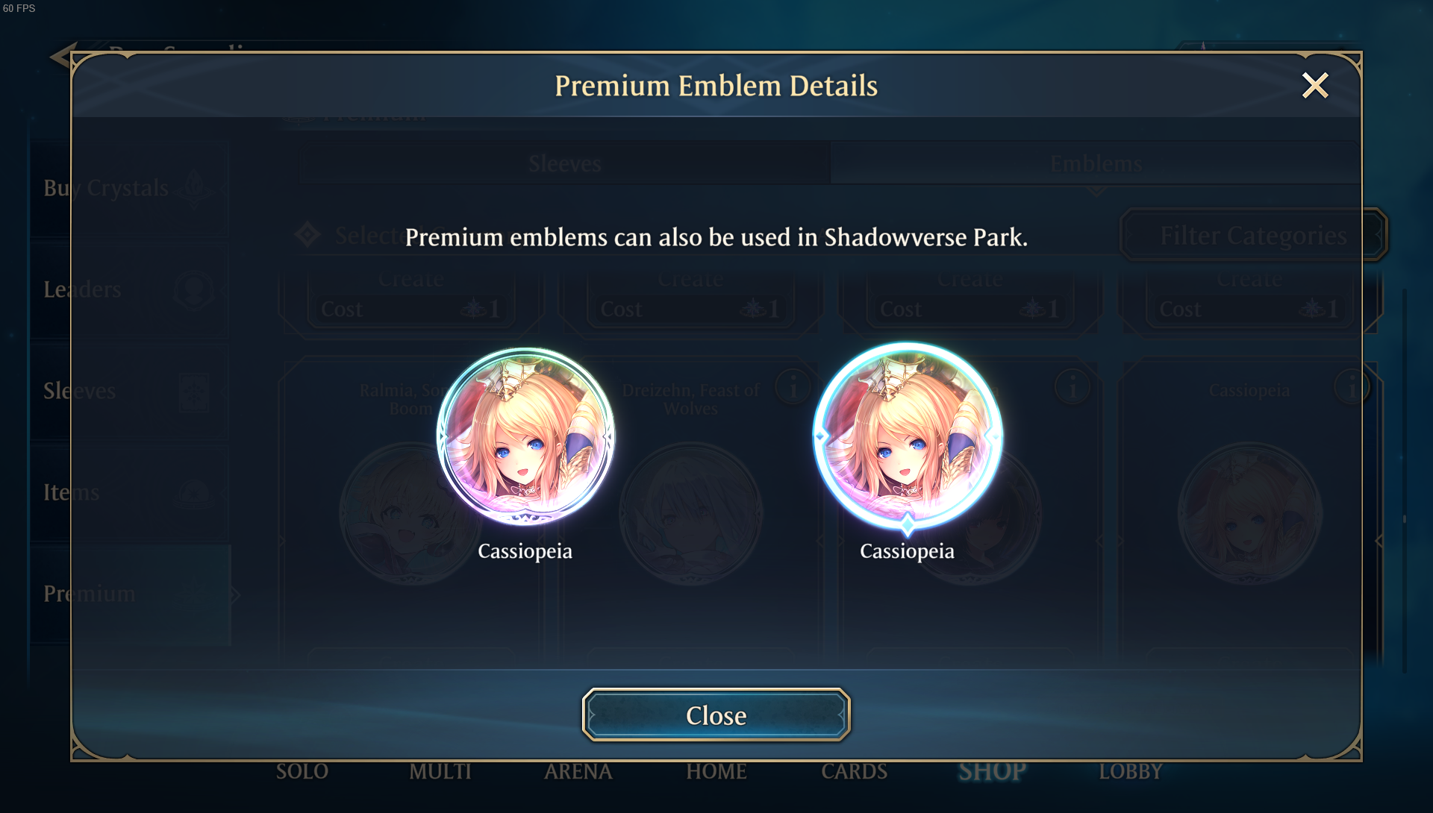Switch to the Sleeves tab
Screen dimensions: 1433x813
pyautogui.click(x=565, y=163)
